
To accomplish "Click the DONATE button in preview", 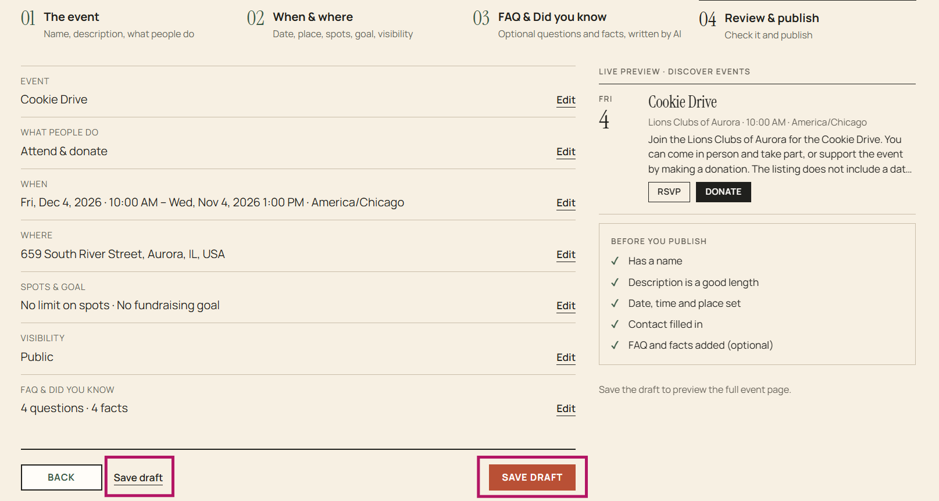I will tap(723, 192).
